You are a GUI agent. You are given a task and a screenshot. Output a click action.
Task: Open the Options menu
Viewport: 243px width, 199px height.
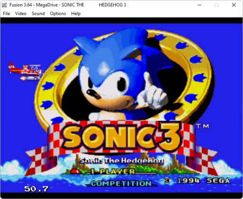point(58,14)
